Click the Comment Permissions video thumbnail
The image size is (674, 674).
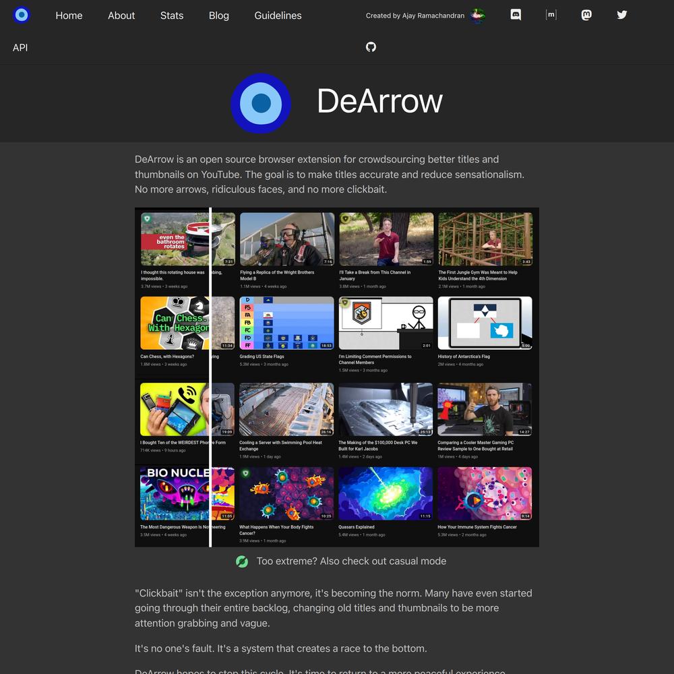pos(386,323)
